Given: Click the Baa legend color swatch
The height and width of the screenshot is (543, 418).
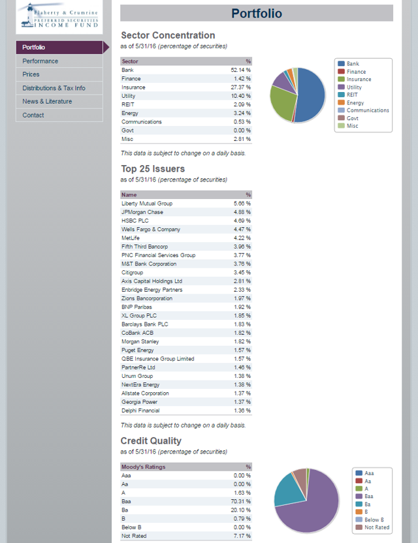Looking at the screenshot, I should point(359,496).
